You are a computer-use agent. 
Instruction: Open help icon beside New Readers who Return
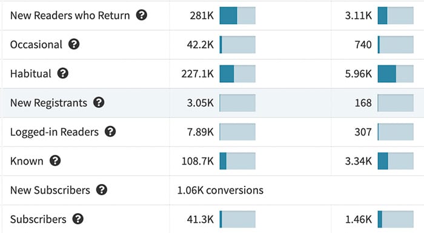point(141,15)
